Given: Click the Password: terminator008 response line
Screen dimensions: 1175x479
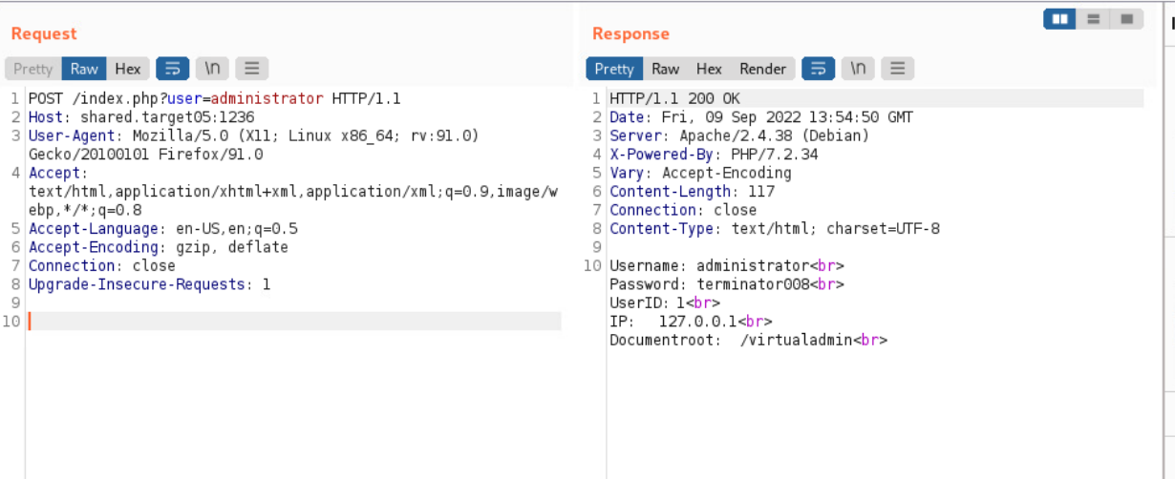Looking at the screenshot, I should tap(726, 284).
